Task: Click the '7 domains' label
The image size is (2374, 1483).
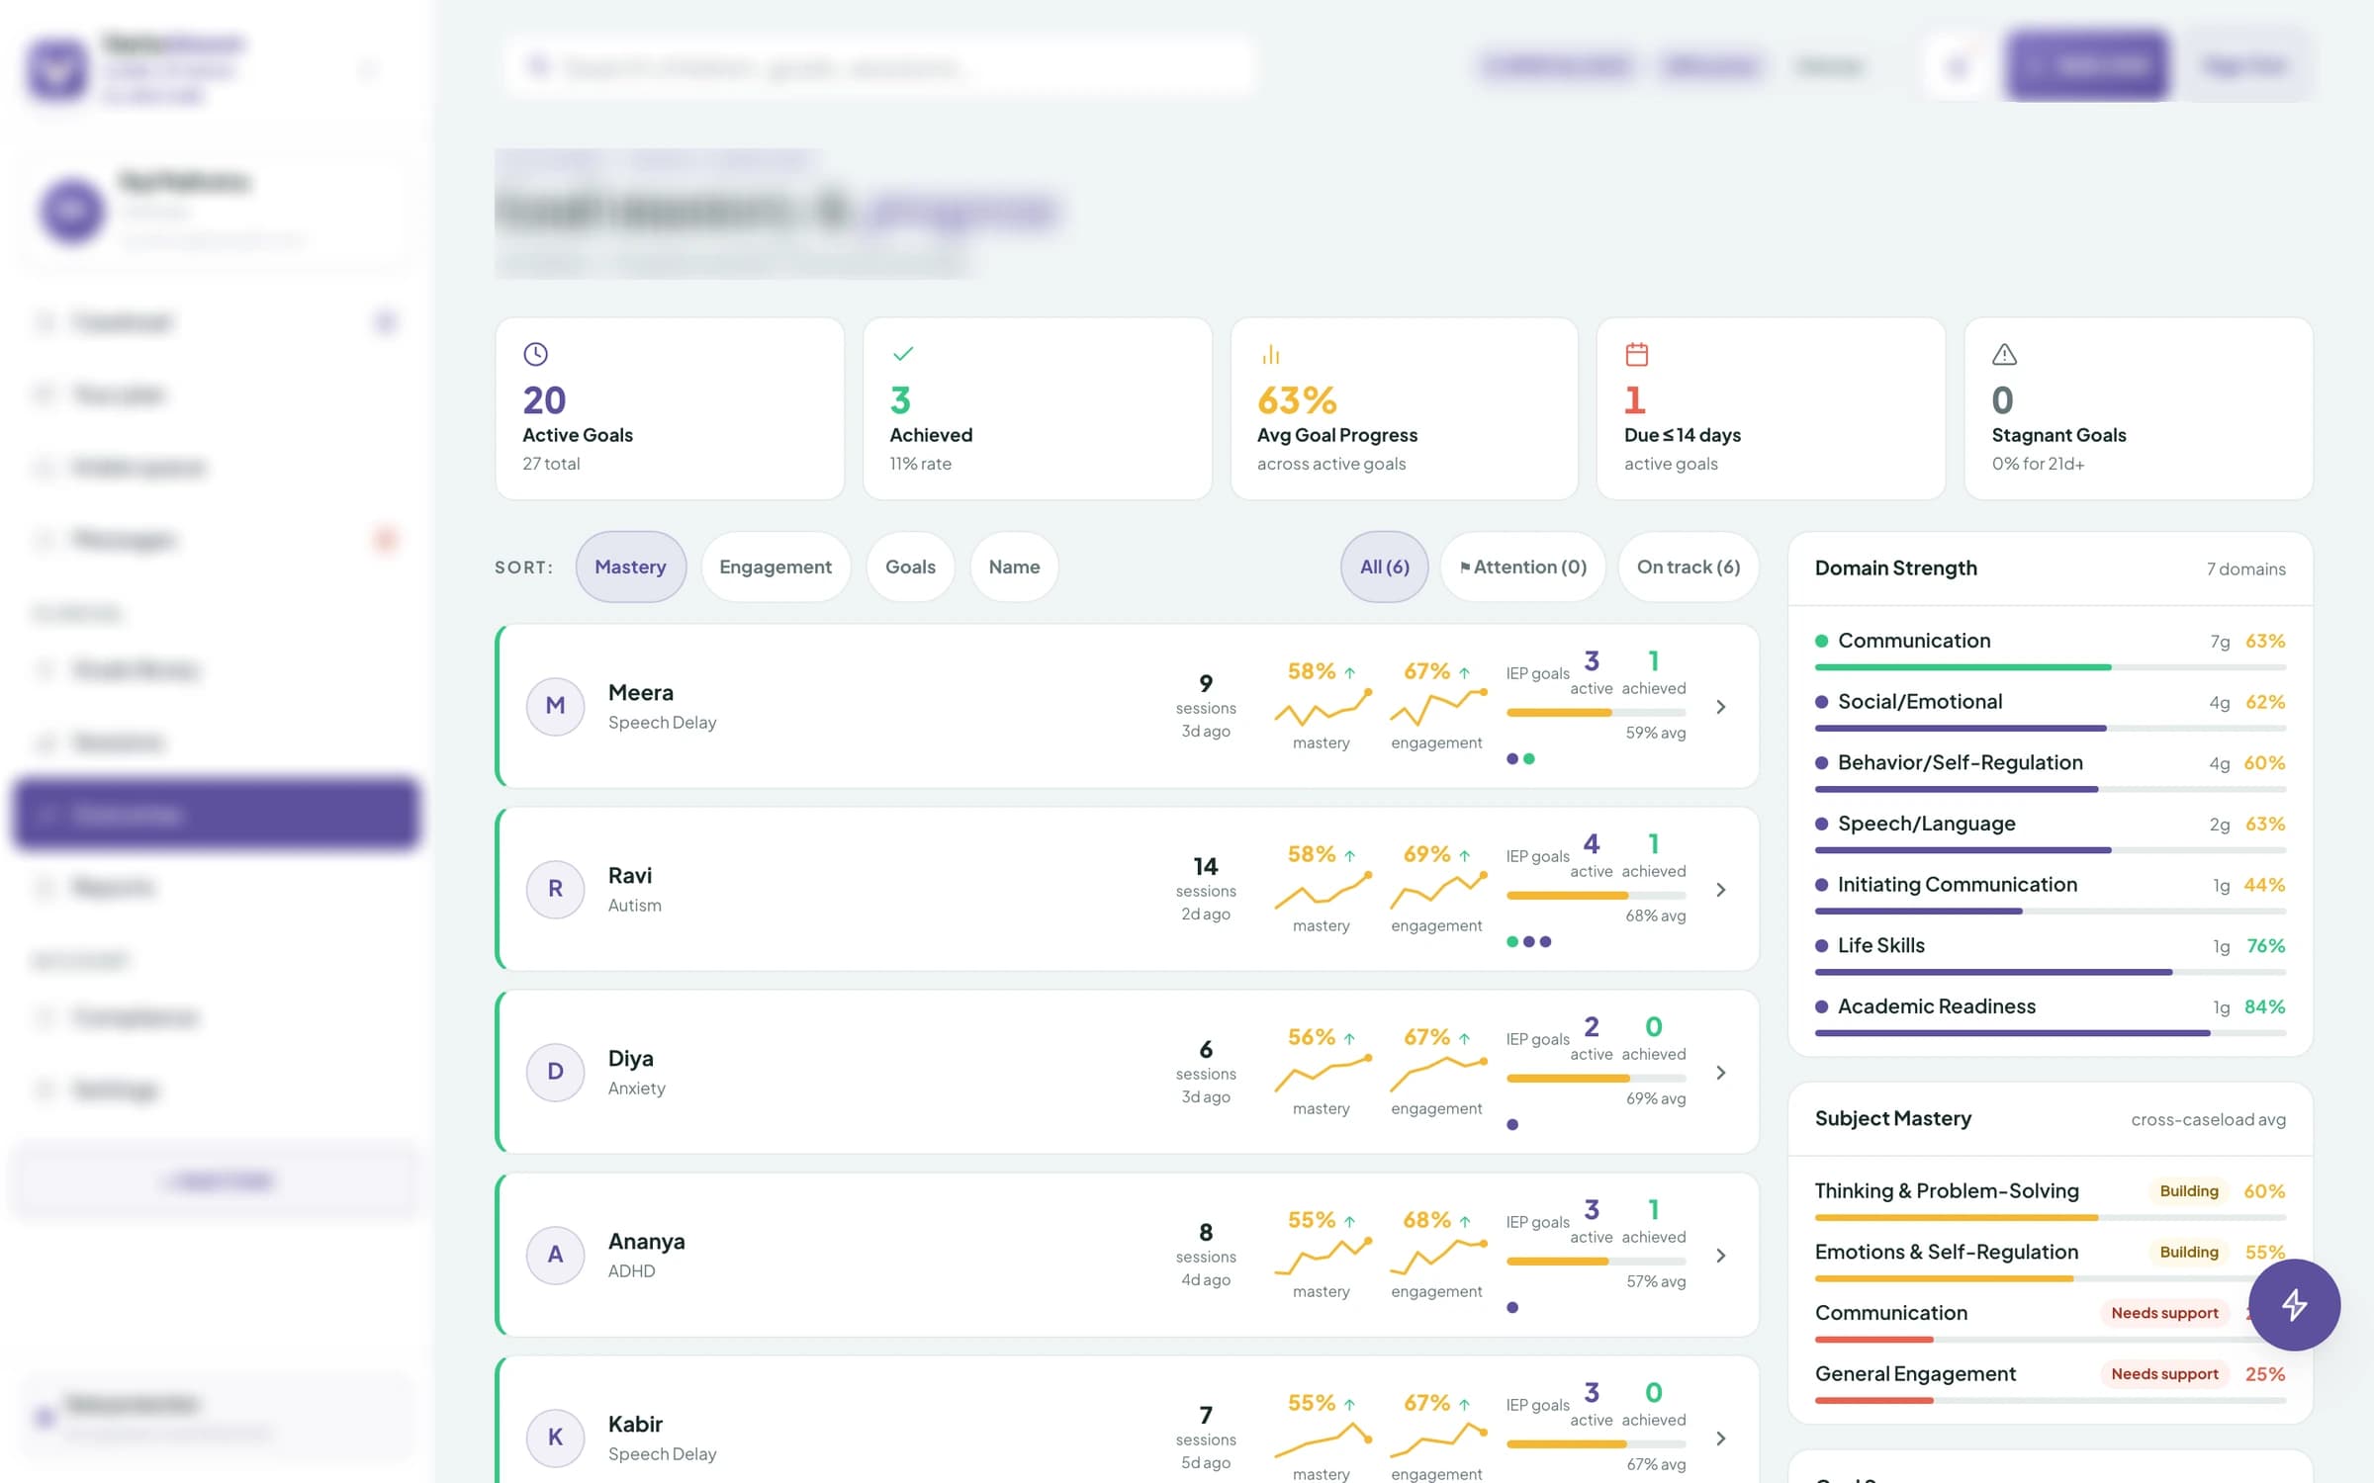Action: click(x=2245, y=568)
